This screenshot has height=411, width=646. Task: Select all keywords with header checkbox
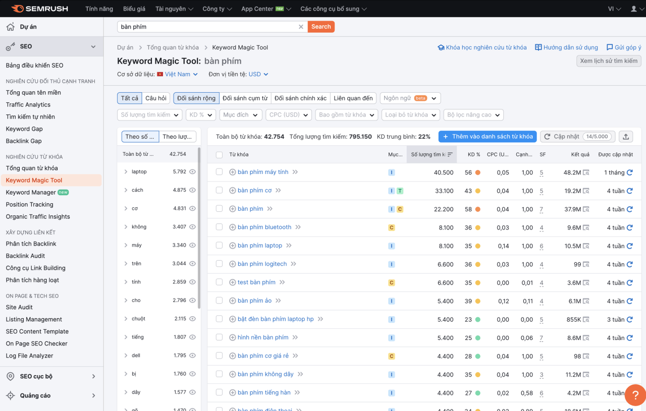tap(219, 155)
